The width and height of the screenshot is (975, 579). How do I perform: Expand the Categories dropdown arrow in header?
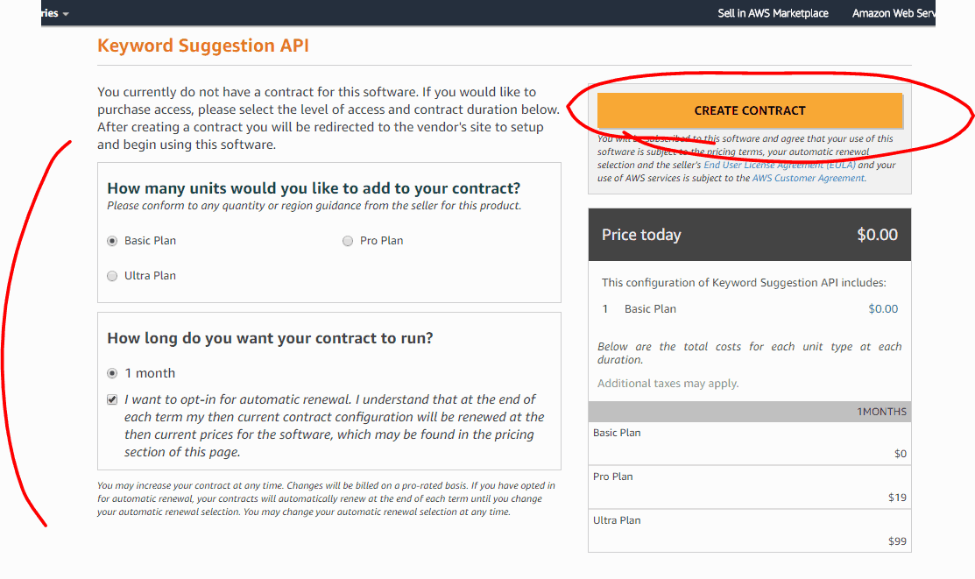(x=66, y=14)
